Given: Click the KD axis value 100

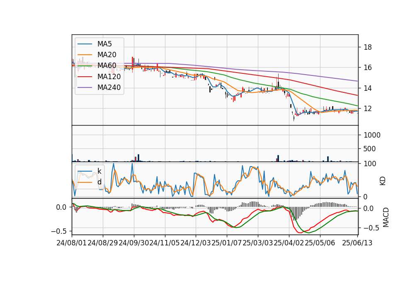Looking at the screenshot, I should click(x=370, y=164).
